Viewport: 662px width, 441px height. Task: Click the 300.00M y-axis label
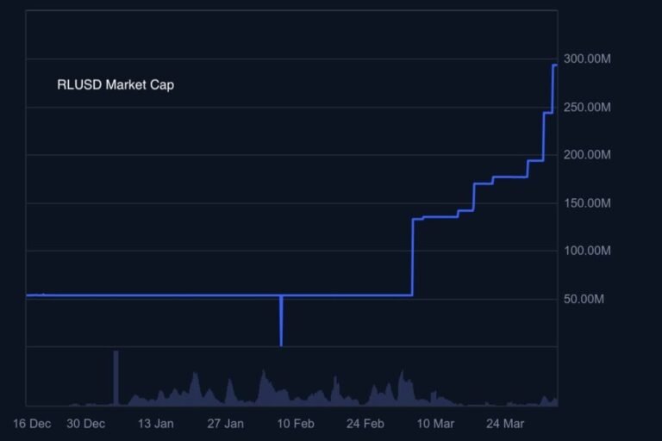pos(587,59)
